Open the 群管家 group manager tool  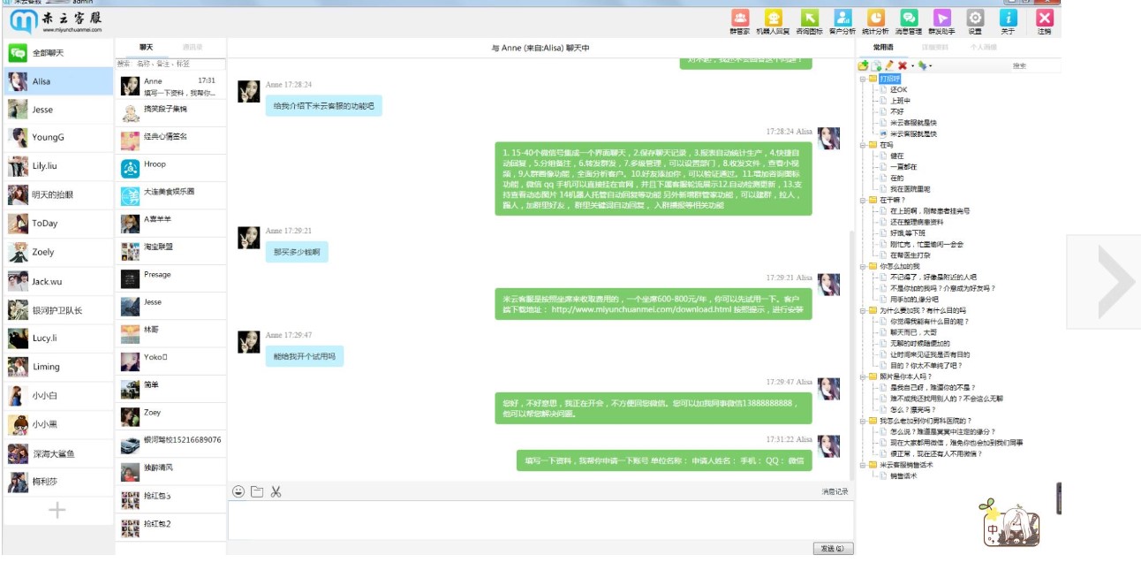click(739, 21)
